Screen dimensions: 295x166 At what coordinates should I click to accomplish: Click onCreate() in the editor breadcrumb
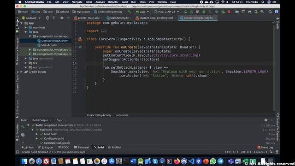[x=122, y=115]
